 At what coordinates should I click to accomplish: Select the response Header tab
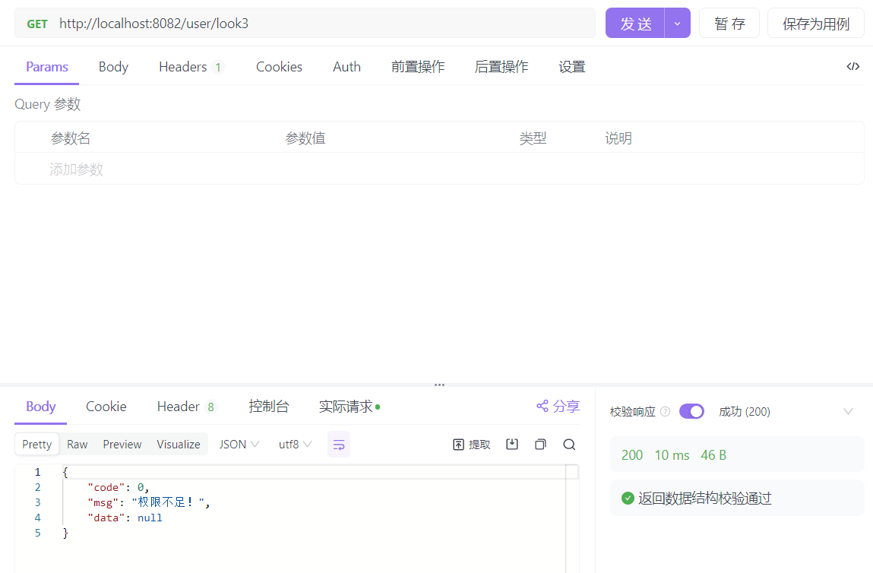coord(186,407)
